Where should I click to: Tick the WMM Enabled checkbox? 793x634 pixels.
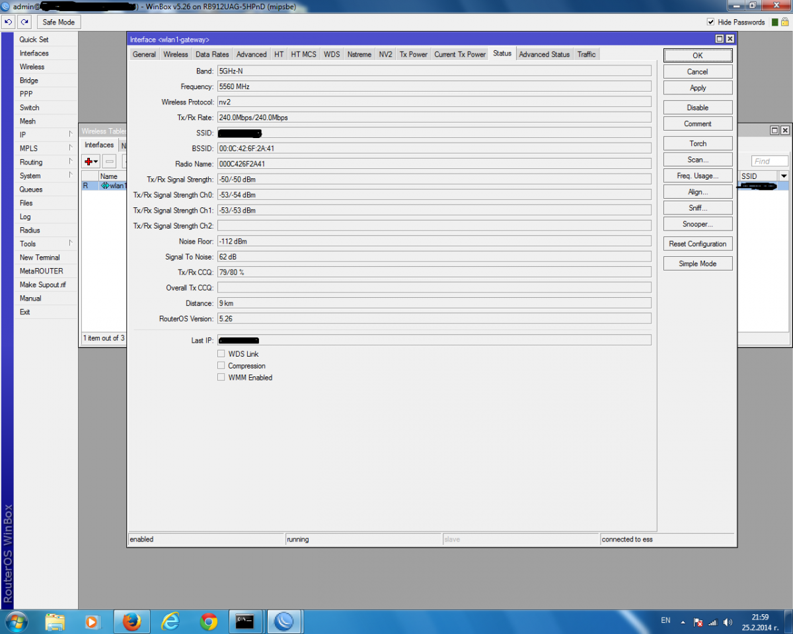[x=221, y=378]
